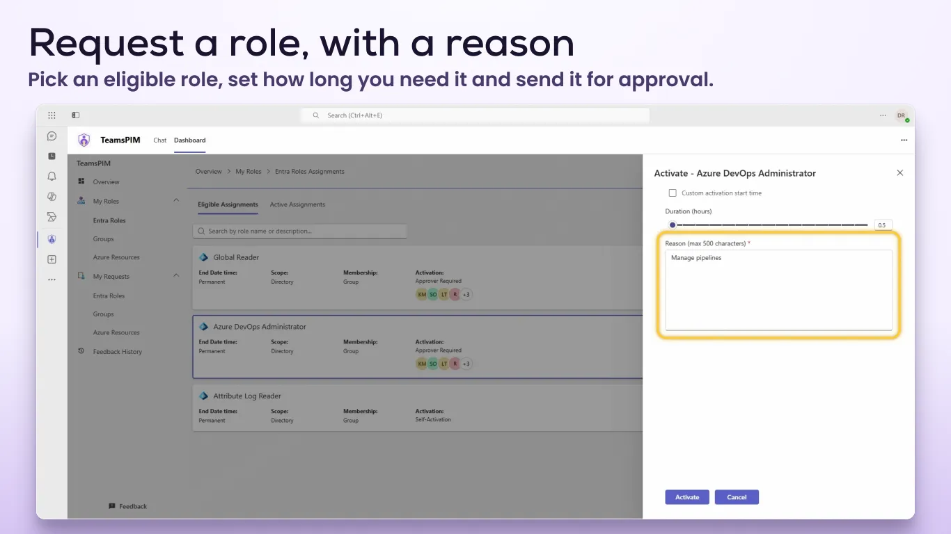Image resolution: width=951 pixels, height=534 pixels.
Task: Open Feedback History in the sidebar
Action: pos(118,352)
